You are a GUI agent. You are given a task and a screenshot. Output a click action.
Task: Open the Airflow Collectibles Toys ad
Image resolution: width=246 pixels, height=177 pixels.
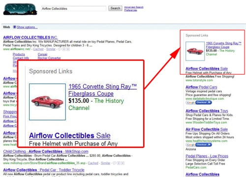coord(207,111)
